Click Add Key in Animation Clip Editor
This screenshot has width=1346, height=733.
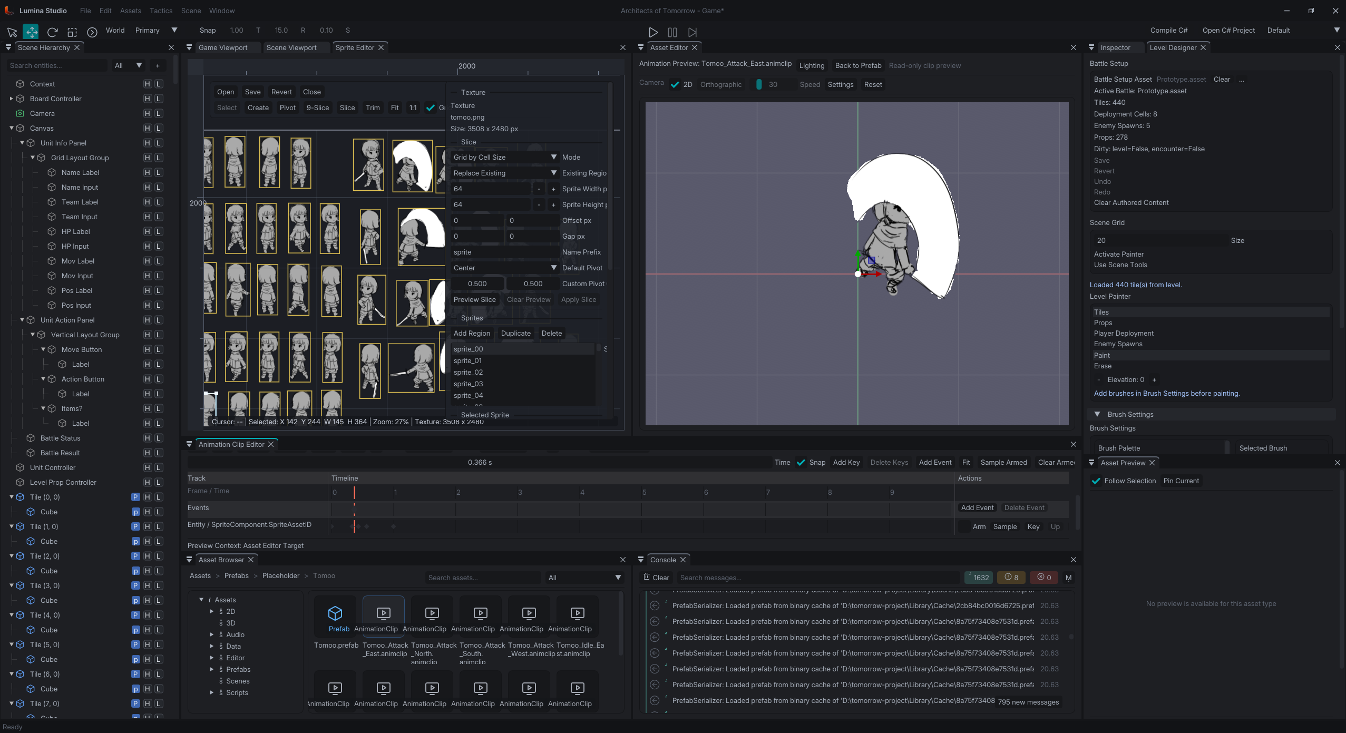pyautogui.click(x=846, y=462)
